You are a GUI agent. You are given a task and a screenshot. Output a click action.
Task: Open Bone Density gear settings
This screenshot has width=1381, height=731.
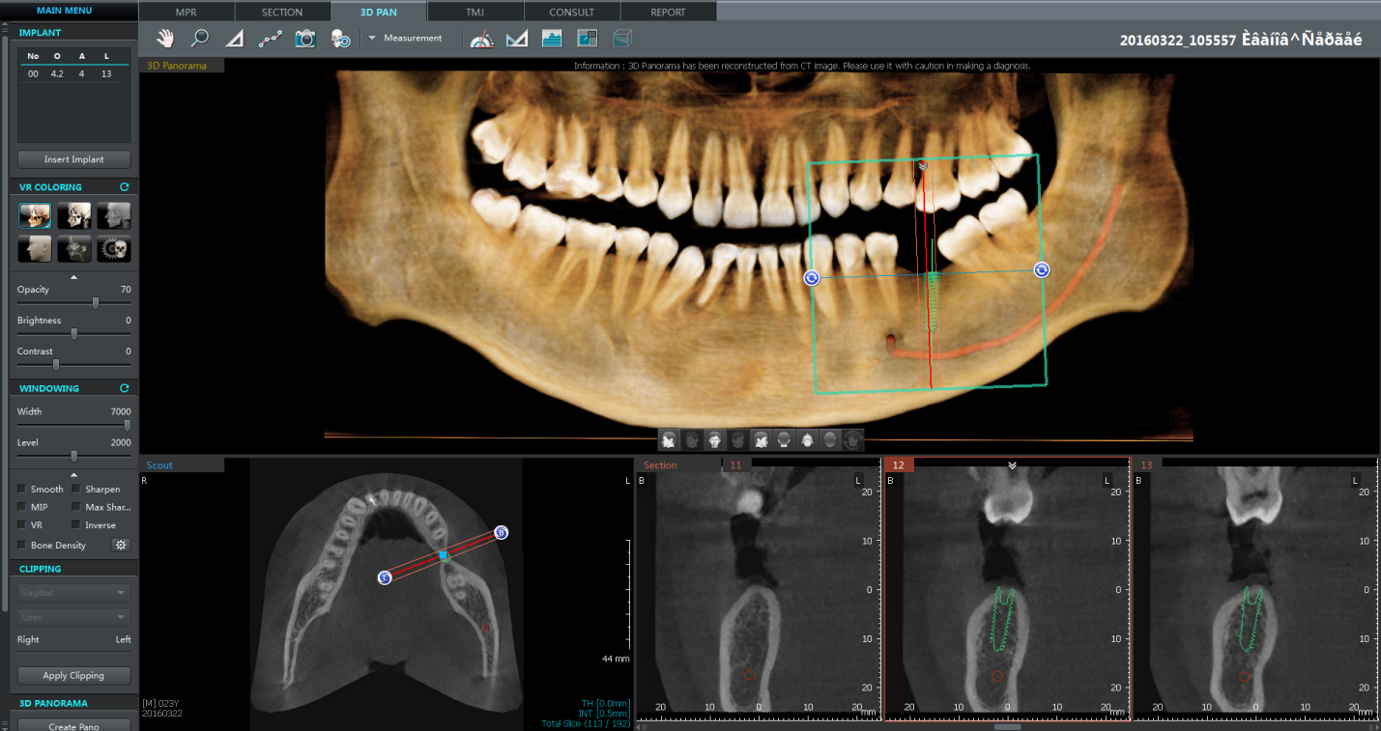(x=121, y=545)
